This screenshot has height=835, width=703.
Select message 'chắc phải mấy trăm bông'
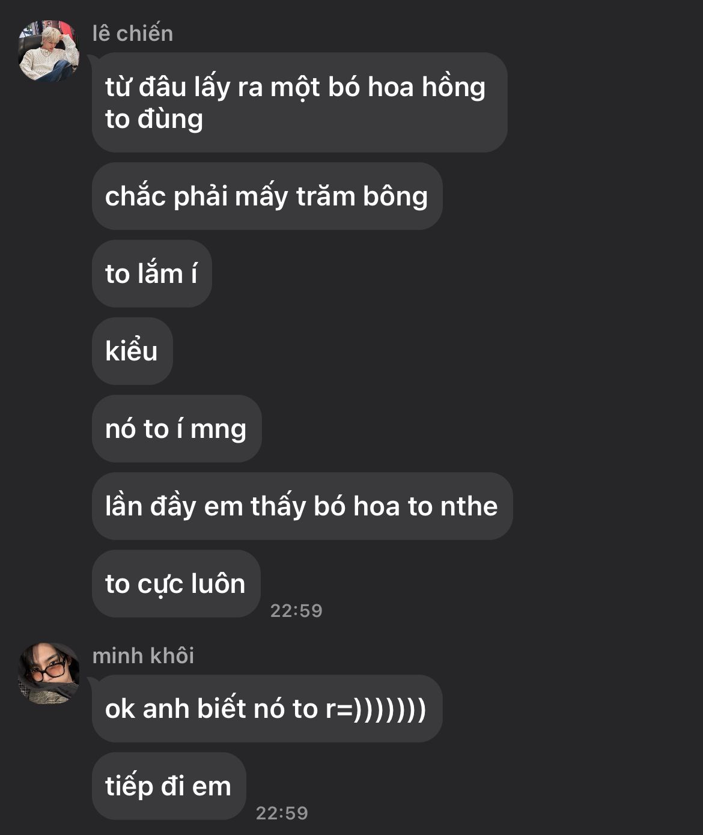click(x=267, y=196)
